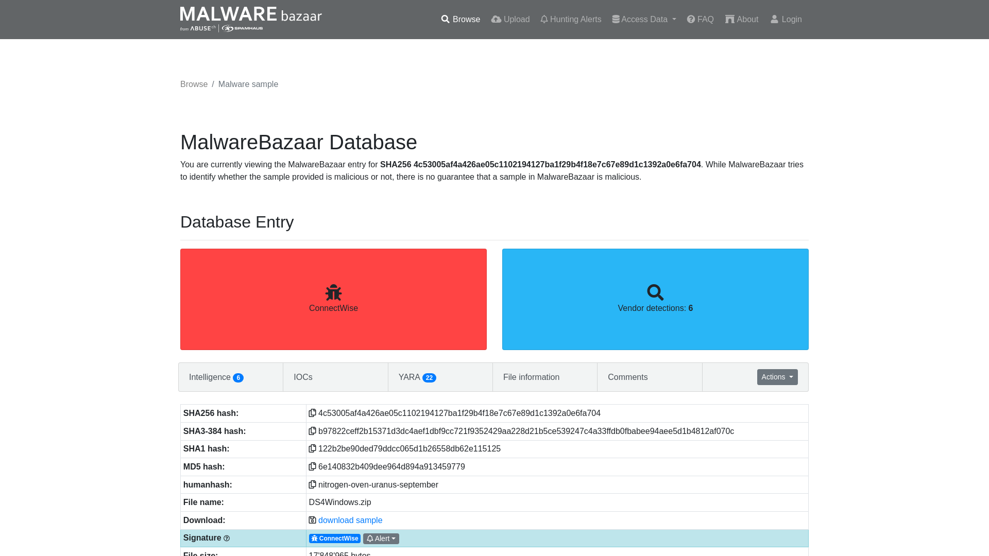Copy the humanhash nitrogen-oven-uranus-september
This screenshot has width=989, height=556.
[313, 484]
